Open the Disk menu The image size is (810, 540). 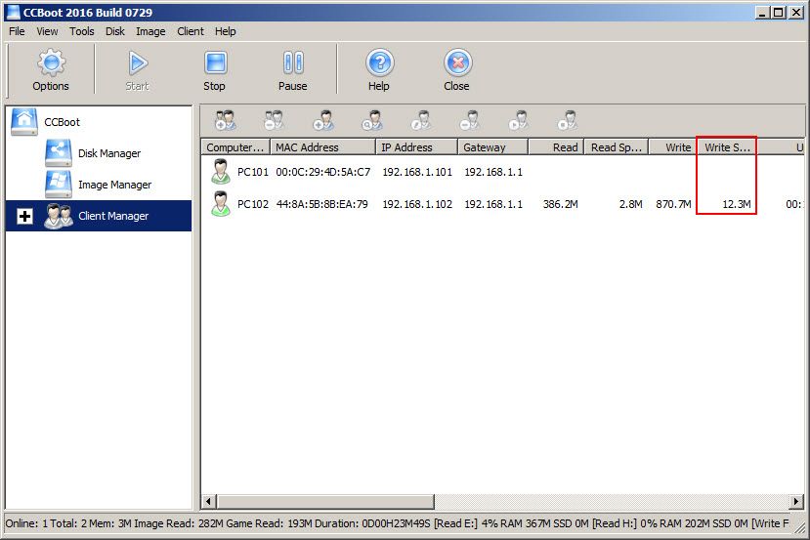(x=114, y=31)
